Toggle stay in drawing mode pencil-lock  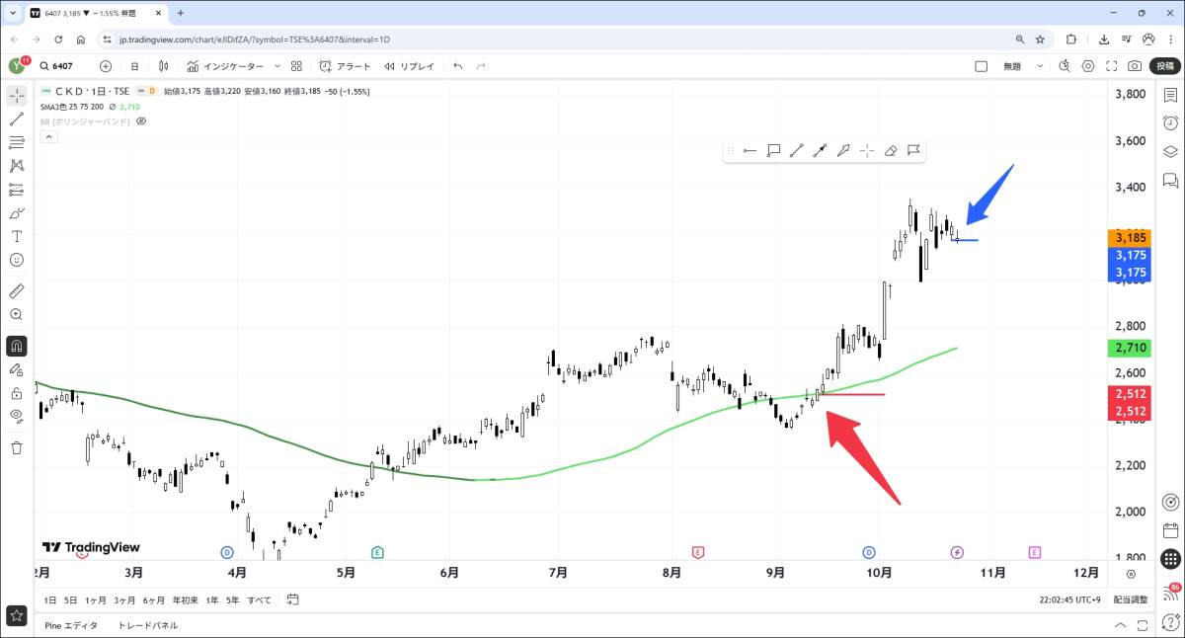click(17, 369)
